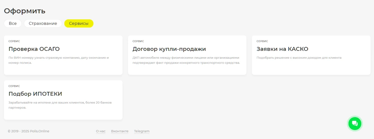Click the КАСКО description about высоким доходом
Image resolution: width=374 pixels, height=139 pixels.
click(299, 58)
